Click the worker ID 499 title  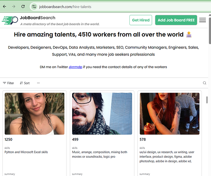coord(75,139)
